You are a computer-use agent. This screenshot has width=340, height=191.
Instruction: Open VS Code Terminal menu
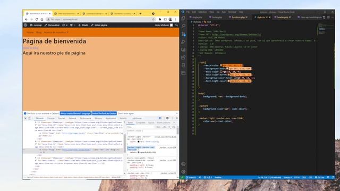(x=232, y=12)
